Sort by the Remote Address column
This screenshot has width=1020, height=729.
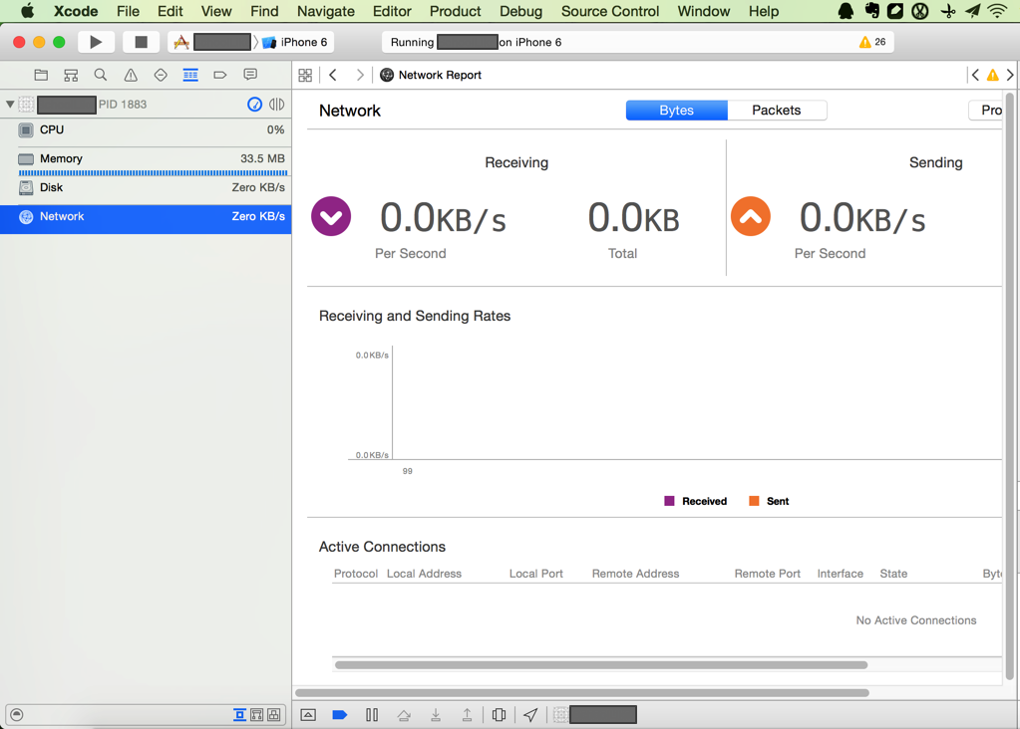coord(635,574)
